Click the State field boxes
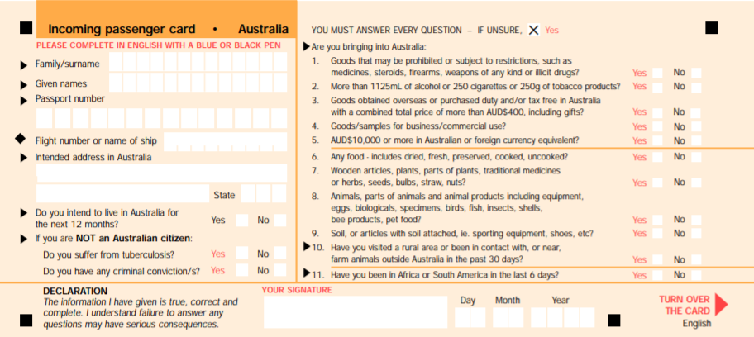754x337 pixels. [x=263, y=194]
